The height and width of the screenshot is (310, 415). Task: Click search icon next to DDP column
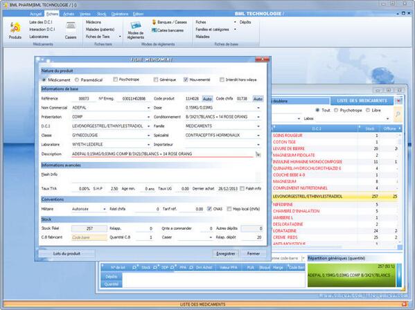pyautogui.click(x=172, y=267)
